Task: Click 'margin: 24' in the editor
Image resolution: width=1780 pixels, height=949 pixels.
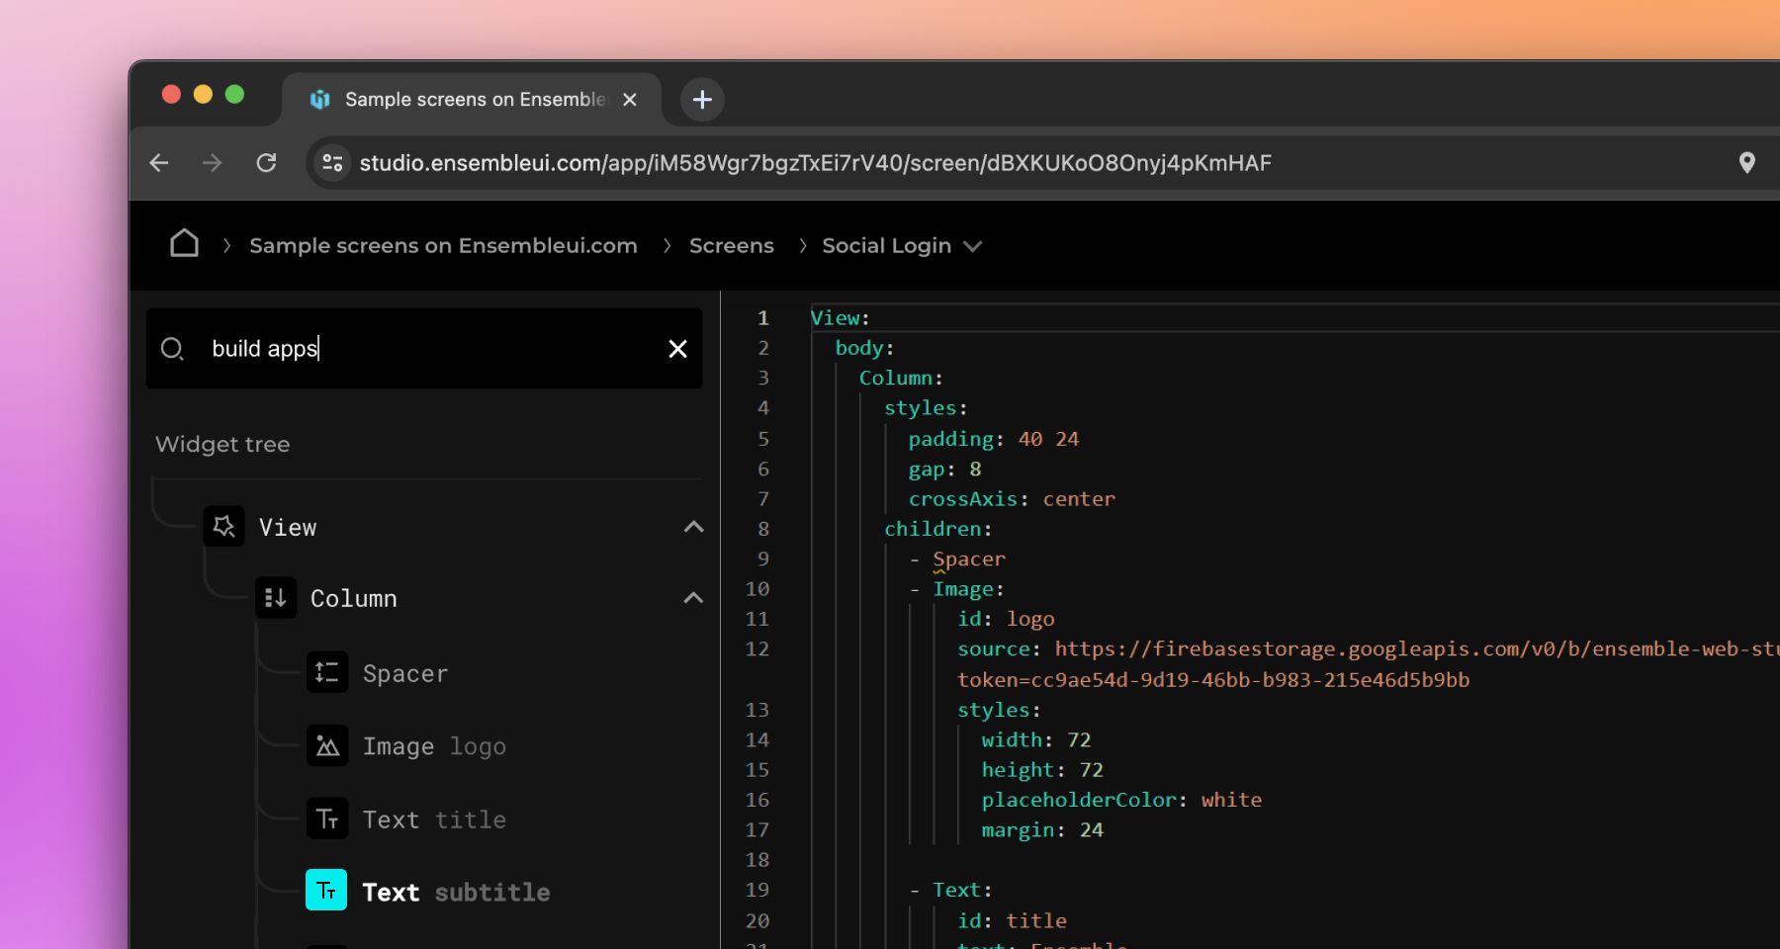Action: click(x=1042, y=829)
